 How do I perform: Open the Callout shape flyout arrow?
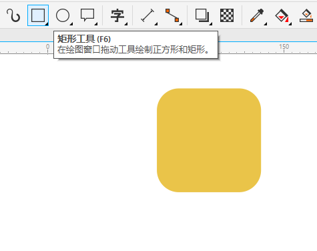96,24
